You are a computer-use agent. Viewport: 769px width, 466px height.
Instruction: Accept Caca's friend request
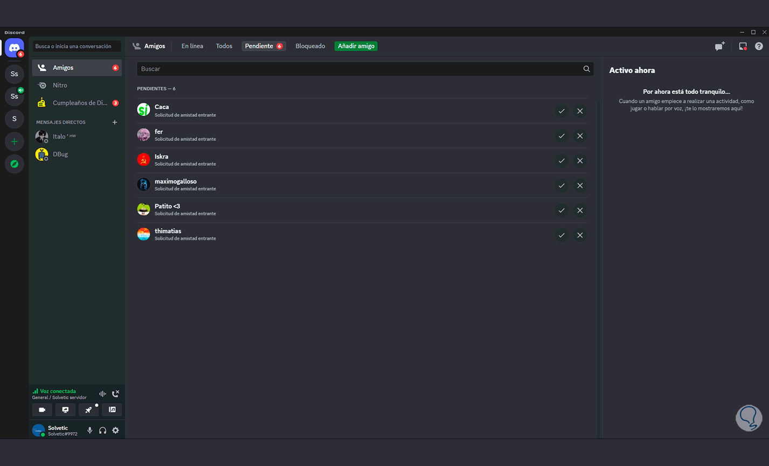pyautogui.click(x=562, y=111)
